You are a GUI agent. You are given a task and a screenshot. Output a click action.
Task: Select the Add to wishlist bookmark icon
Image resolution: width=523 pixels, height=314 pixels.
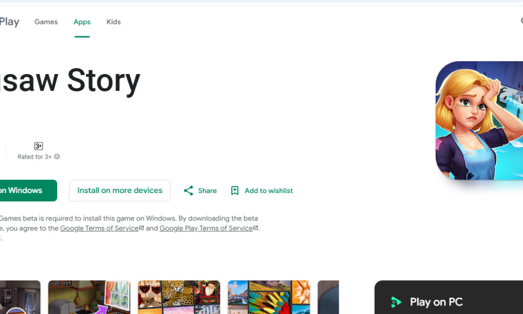(234, 190)
